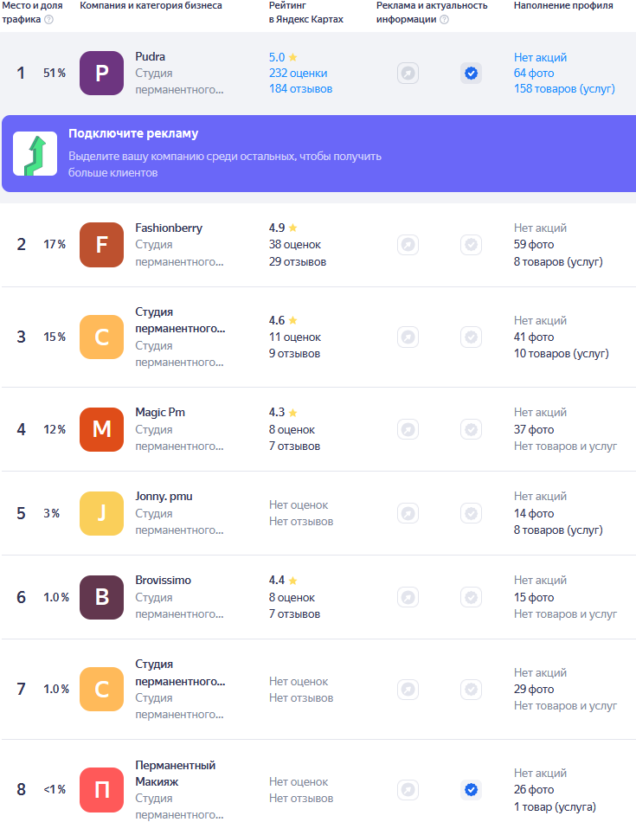Click the '26 фото' text

[x=534, y=790]
